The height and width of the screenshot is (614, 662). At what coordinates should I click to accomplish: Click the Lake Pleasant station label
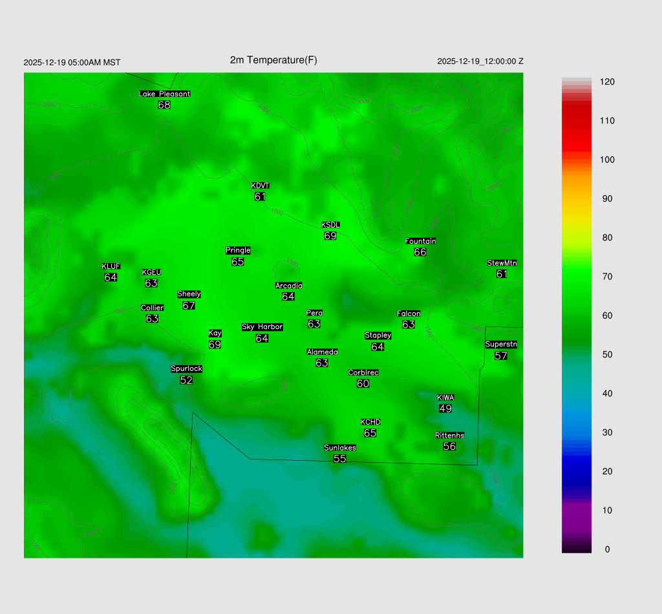164,94
